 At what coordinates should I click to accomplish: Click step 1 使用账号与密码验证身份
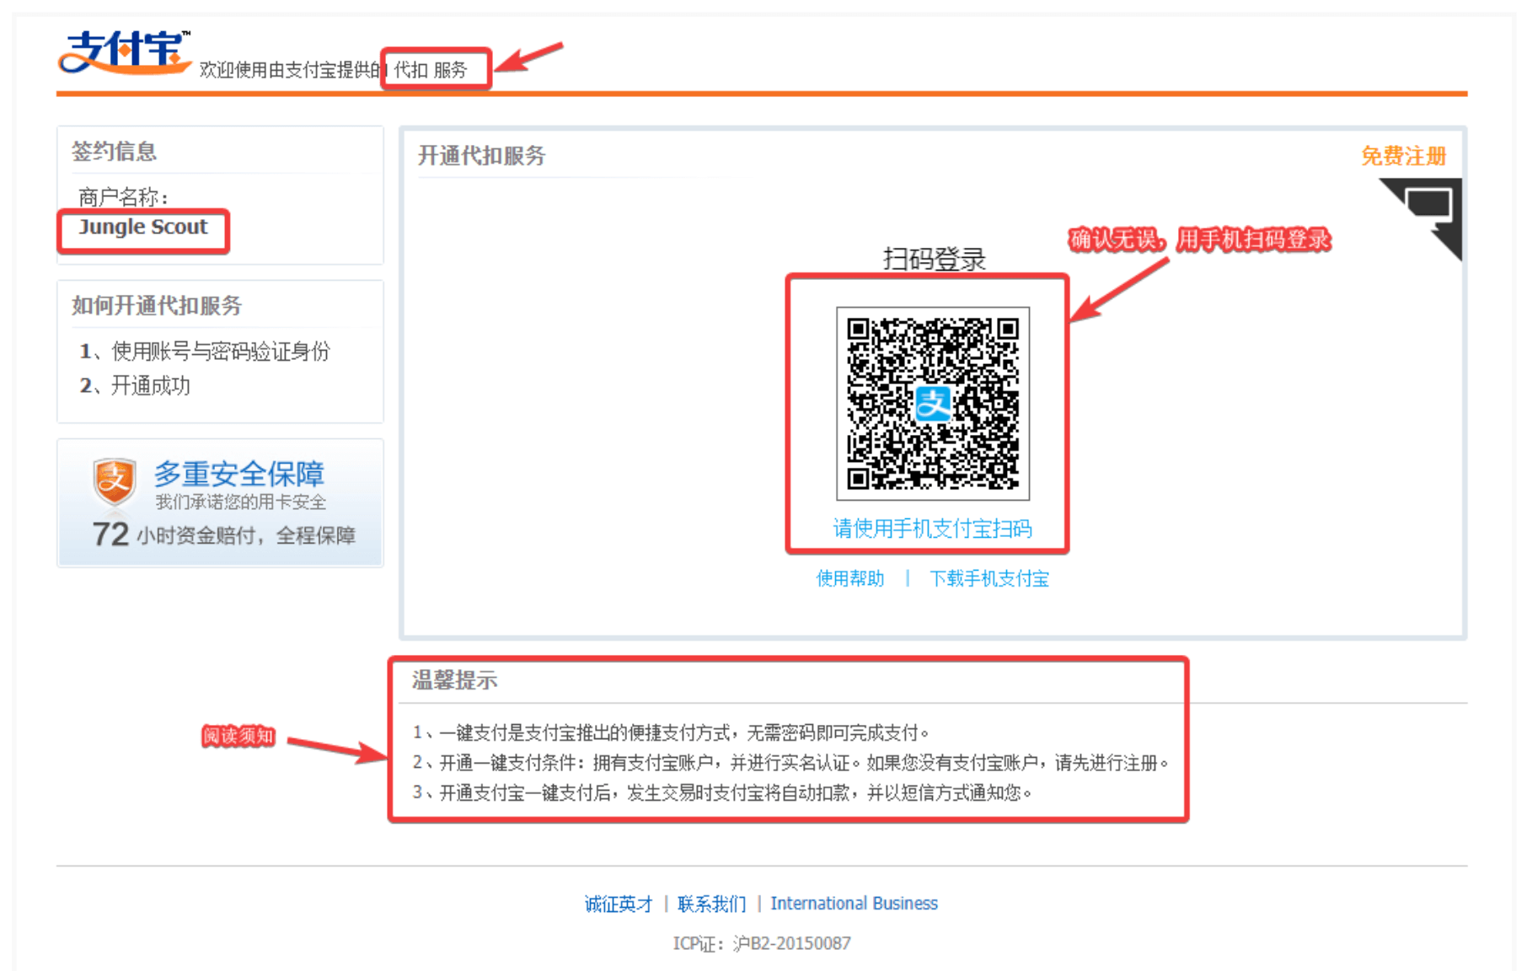205,351
